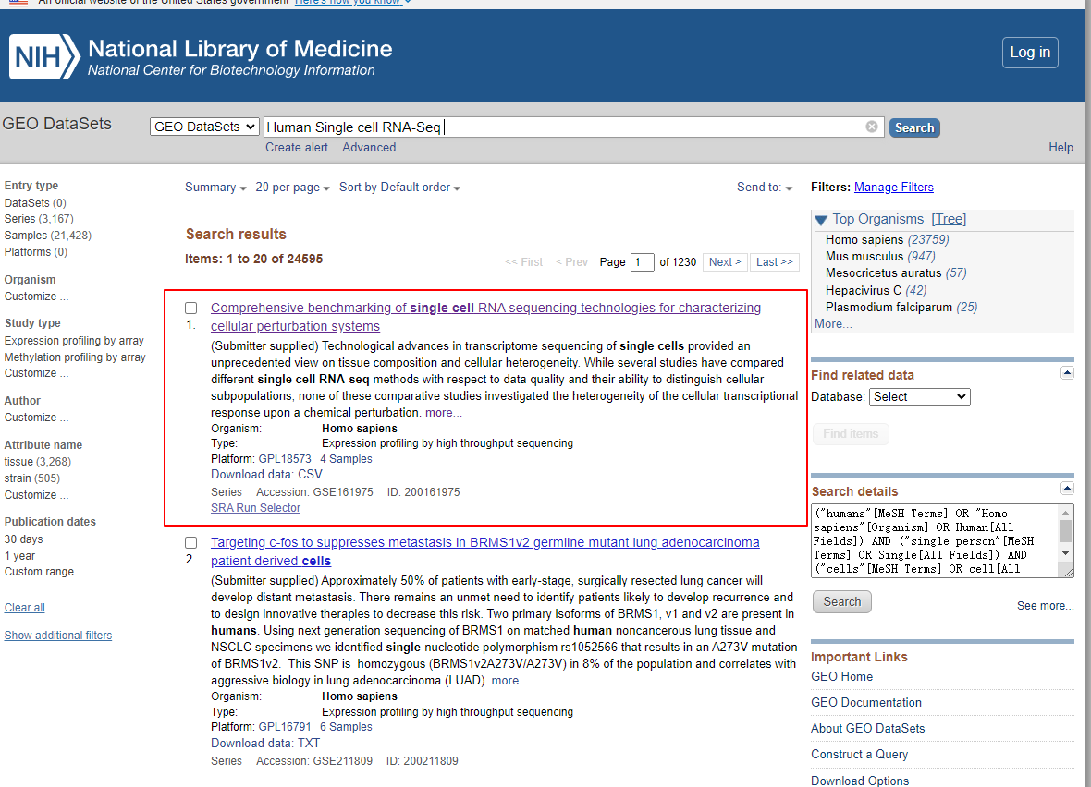
Task: Filter by strain (505) attribute
Action: [x=32, y=478]
